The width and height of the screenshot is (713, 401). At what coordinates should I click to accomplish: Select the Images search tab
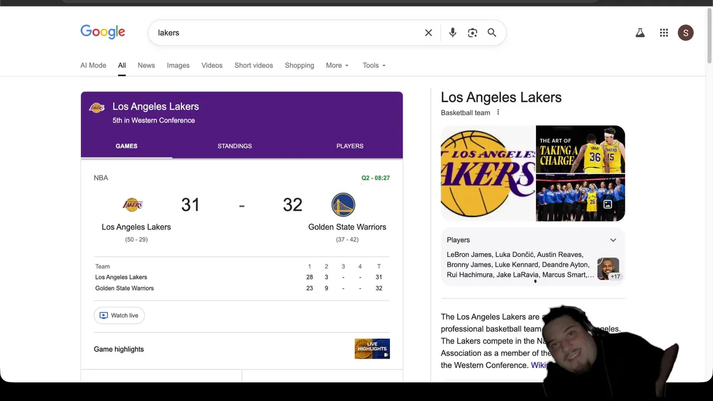click(178, 65)
